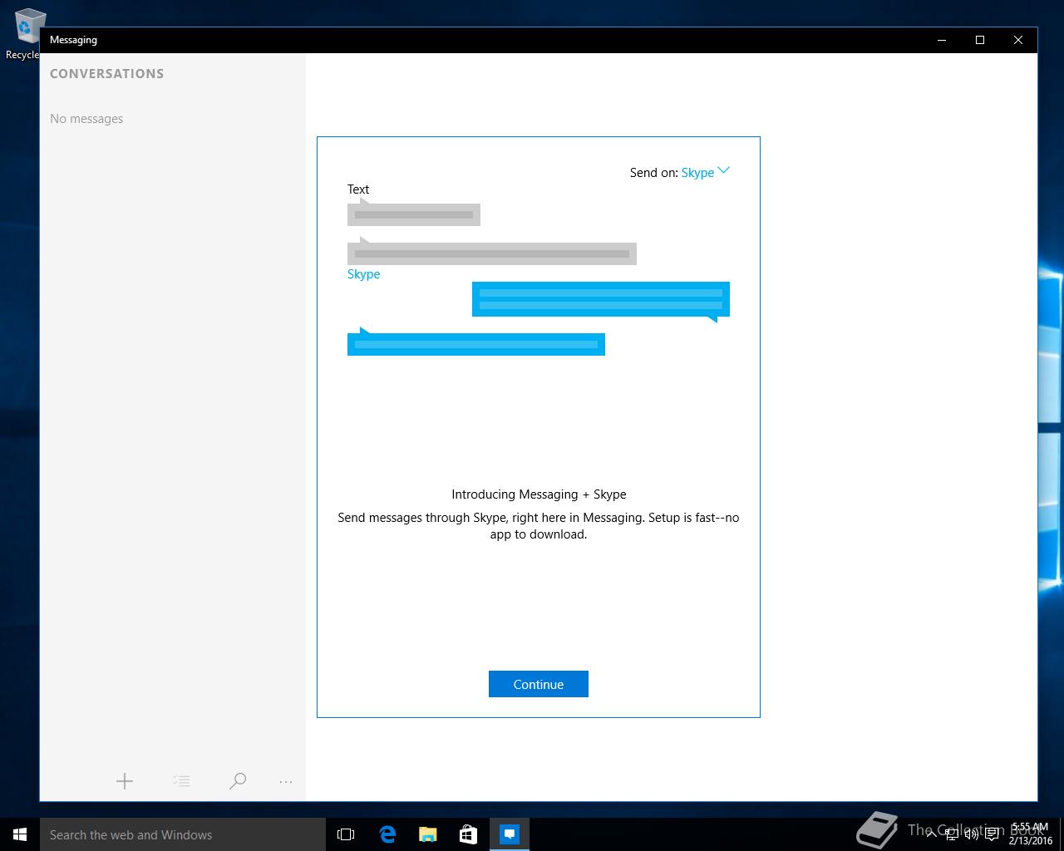Open File Explorer from taskbar
Viewport: 1064px width, 851px height.
pos(428,834)
